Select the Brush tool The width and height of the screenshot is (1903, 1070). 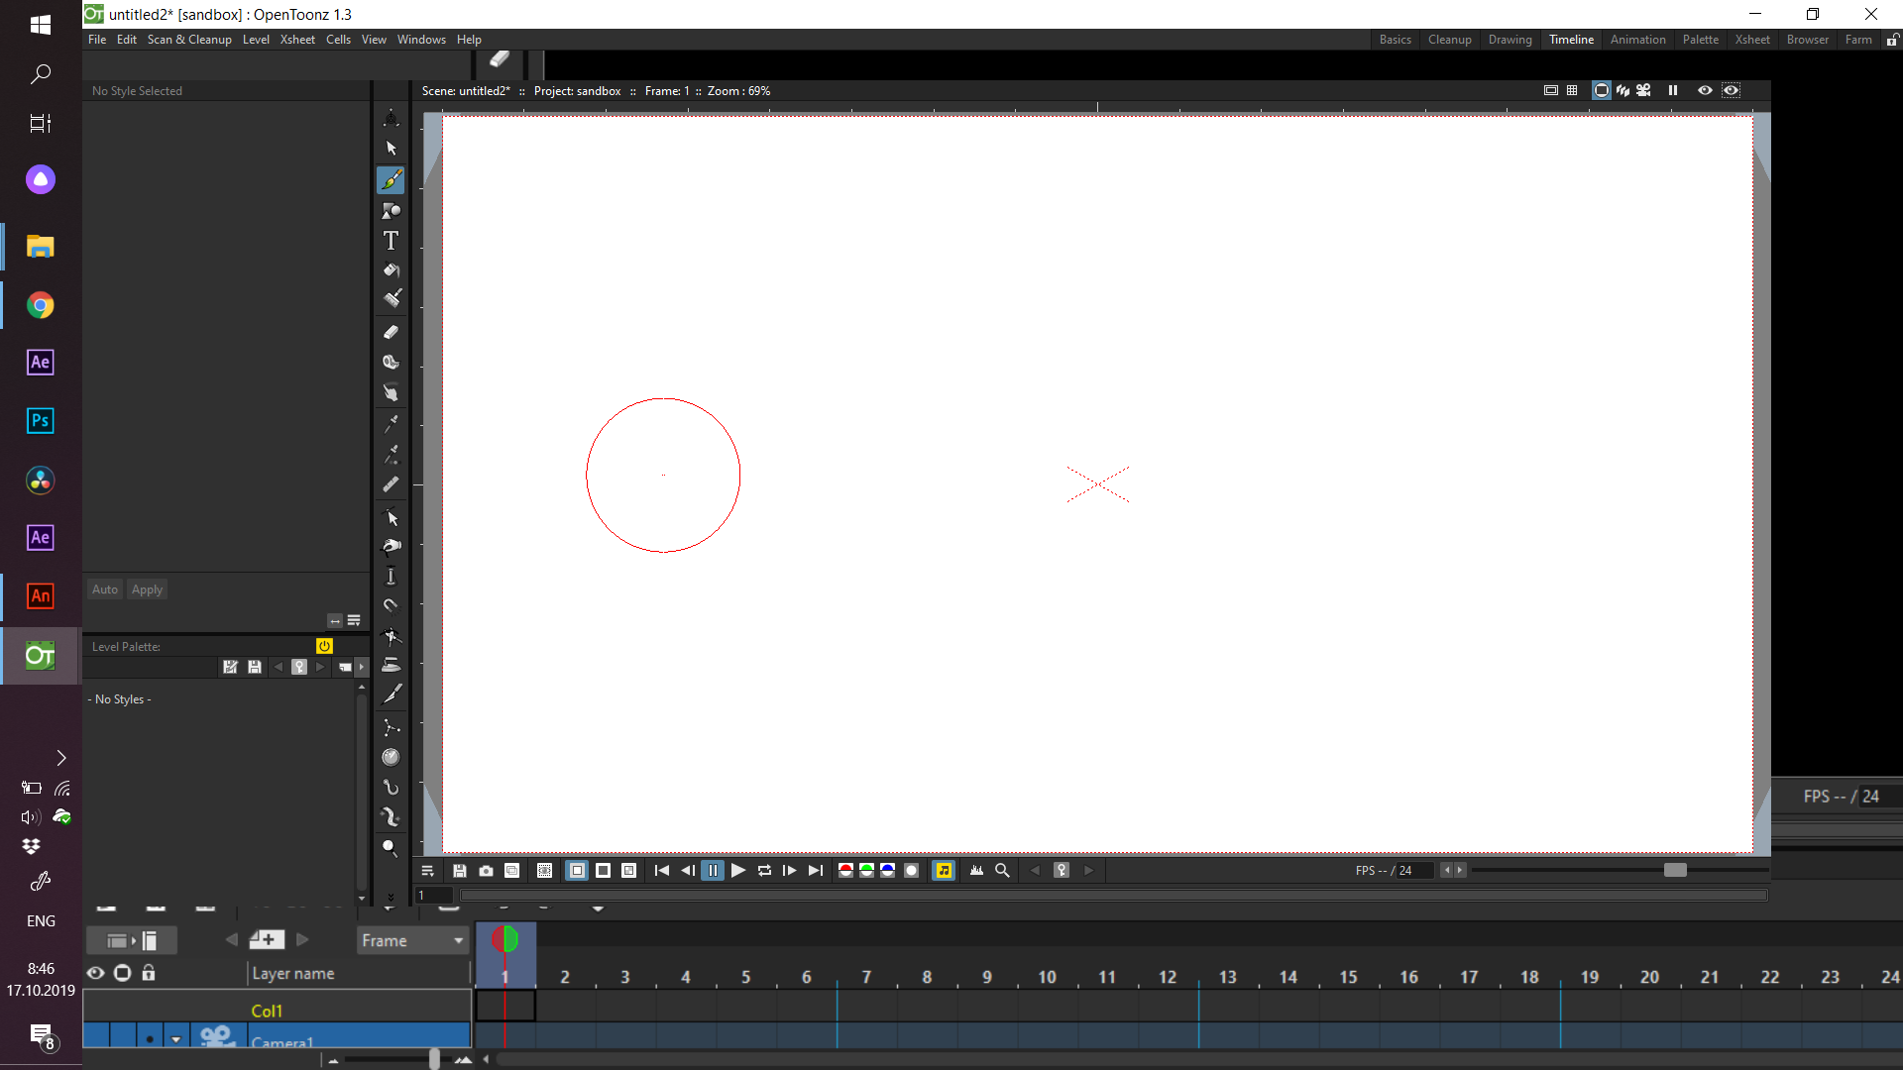(x=391, y=179)
